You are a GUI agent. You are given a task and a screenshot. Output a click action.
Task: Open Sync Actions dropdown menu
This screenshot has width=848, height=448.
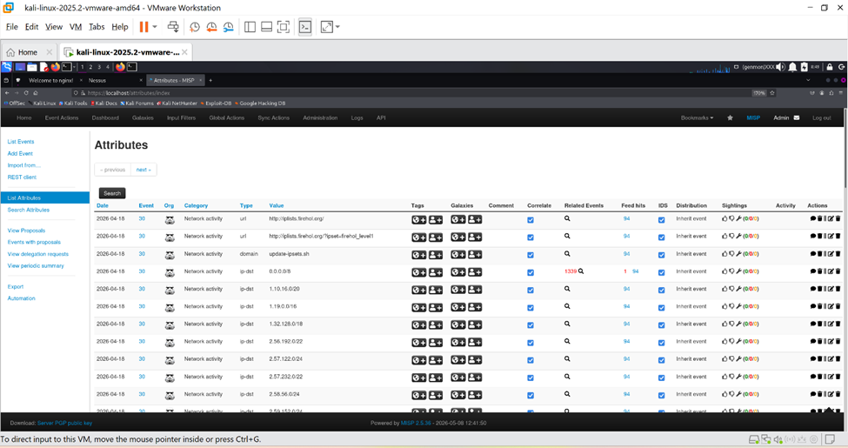pos(274,118)
